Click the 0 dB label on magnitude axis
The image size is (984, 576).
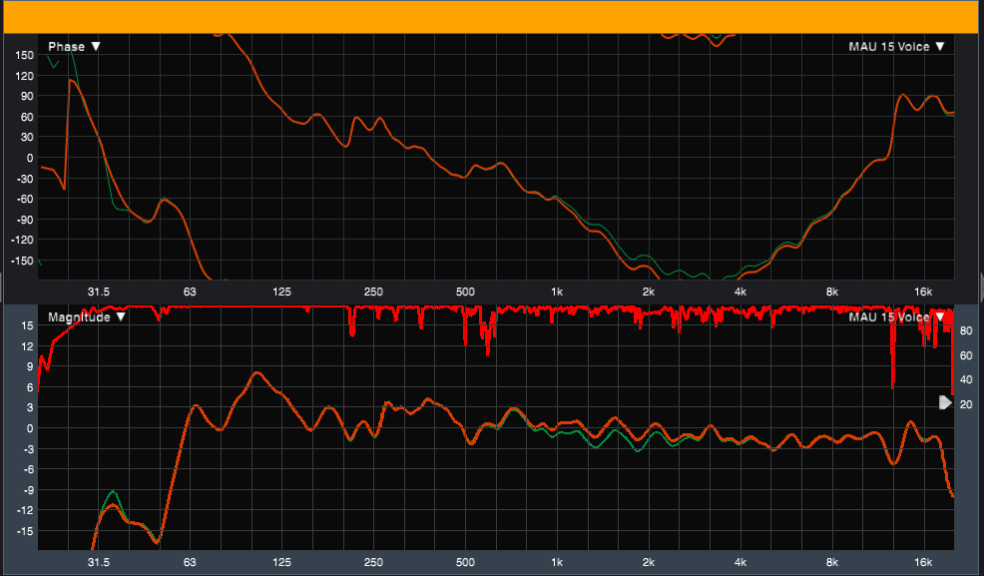pos(30,428)
